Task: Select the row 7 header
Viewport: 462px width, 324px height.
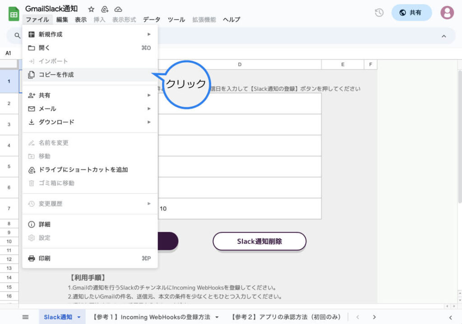Action: coord(9,209)
